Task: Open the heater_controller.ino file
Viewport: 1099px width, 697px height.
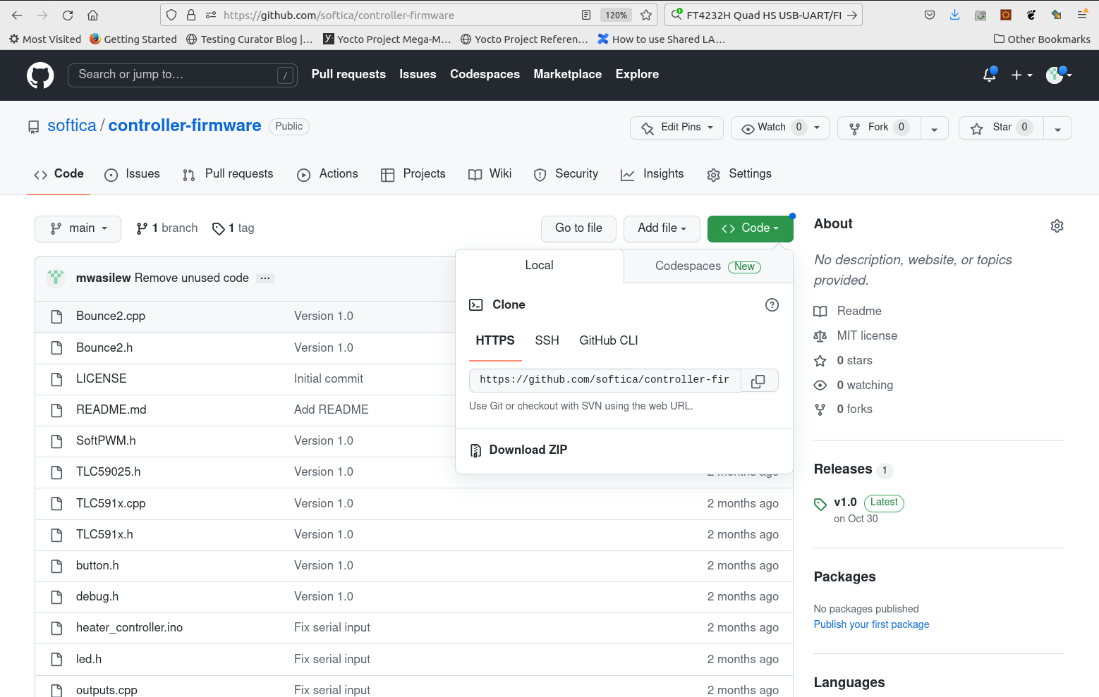Action: [x=129, y=627]
